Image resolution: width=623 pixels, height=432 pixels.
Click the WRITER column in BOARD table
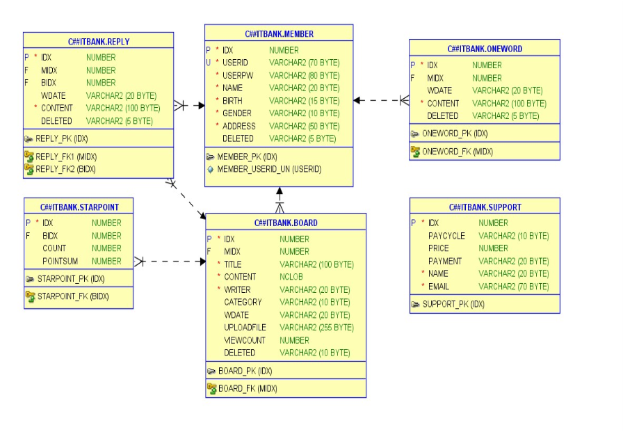click(237, 289)
